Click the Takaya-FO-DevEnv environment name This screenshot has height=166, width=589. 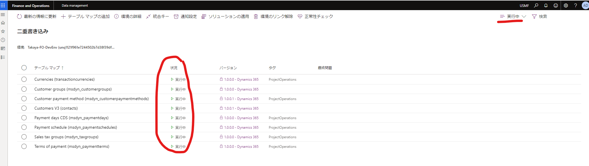click(71, 47)
